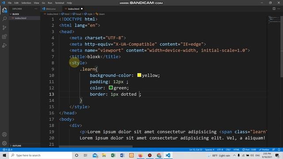Open the yellow color swatch picker
This screenshot has width=283, height=159.
[139, 75]
